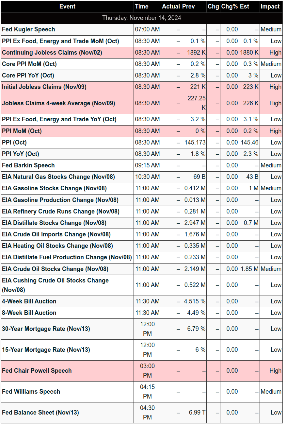
Task: Click the 6.99 T balance sheet value
Action: pos(198,413)
